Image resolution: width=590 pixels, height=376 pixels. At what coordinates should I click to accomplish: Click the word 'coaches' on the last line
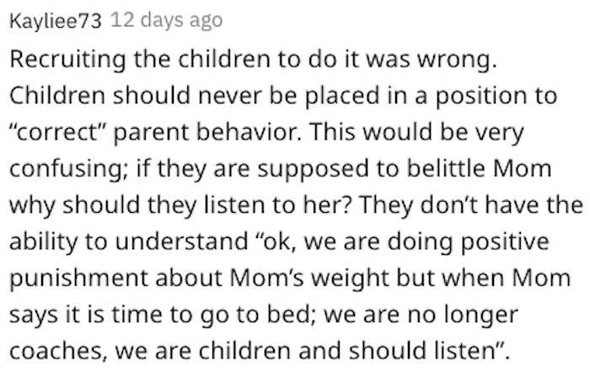point(56,352)
